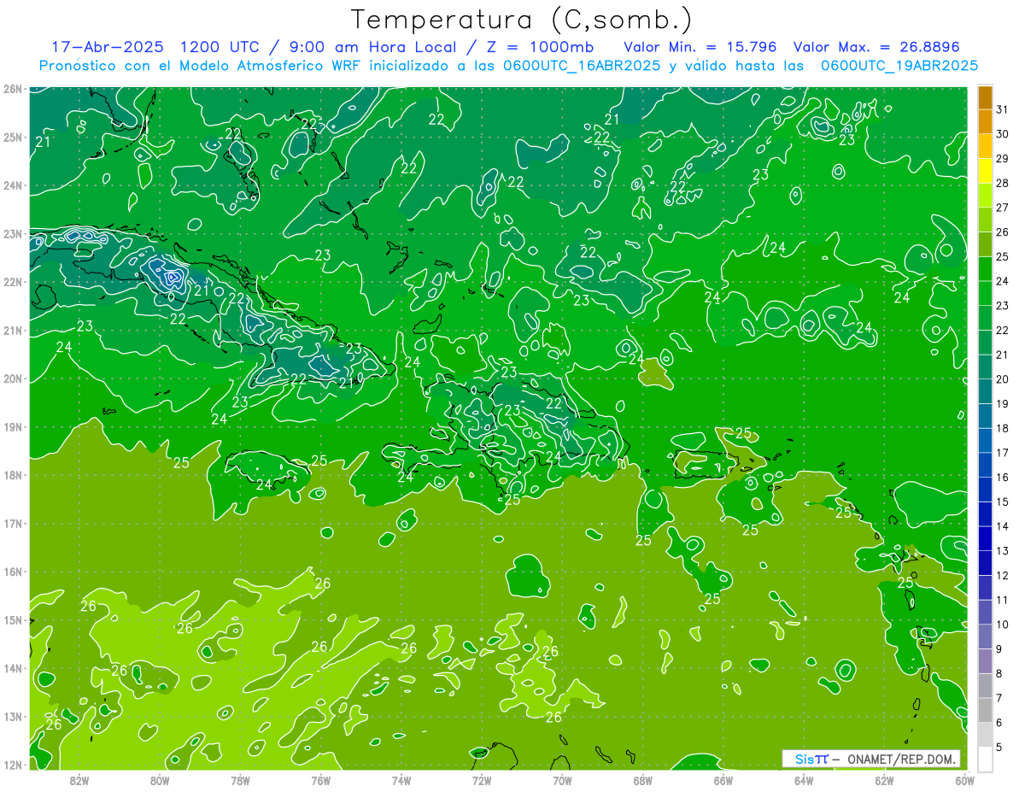
Task: Click the 'Temperatura (C,somb.)' chart title
Action: (x=521, y=21)
